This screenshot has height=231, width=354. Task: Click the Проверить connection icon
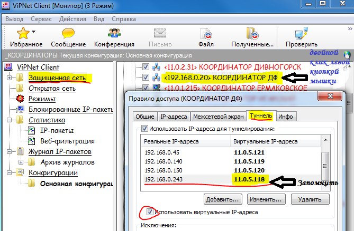[302, 33]
